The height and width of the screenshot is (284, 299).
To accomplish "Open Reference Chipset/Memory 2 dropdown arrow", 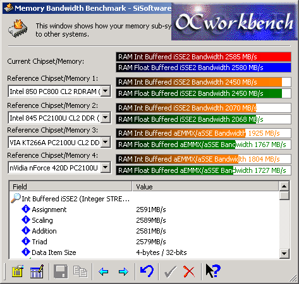I will [106, 117].
